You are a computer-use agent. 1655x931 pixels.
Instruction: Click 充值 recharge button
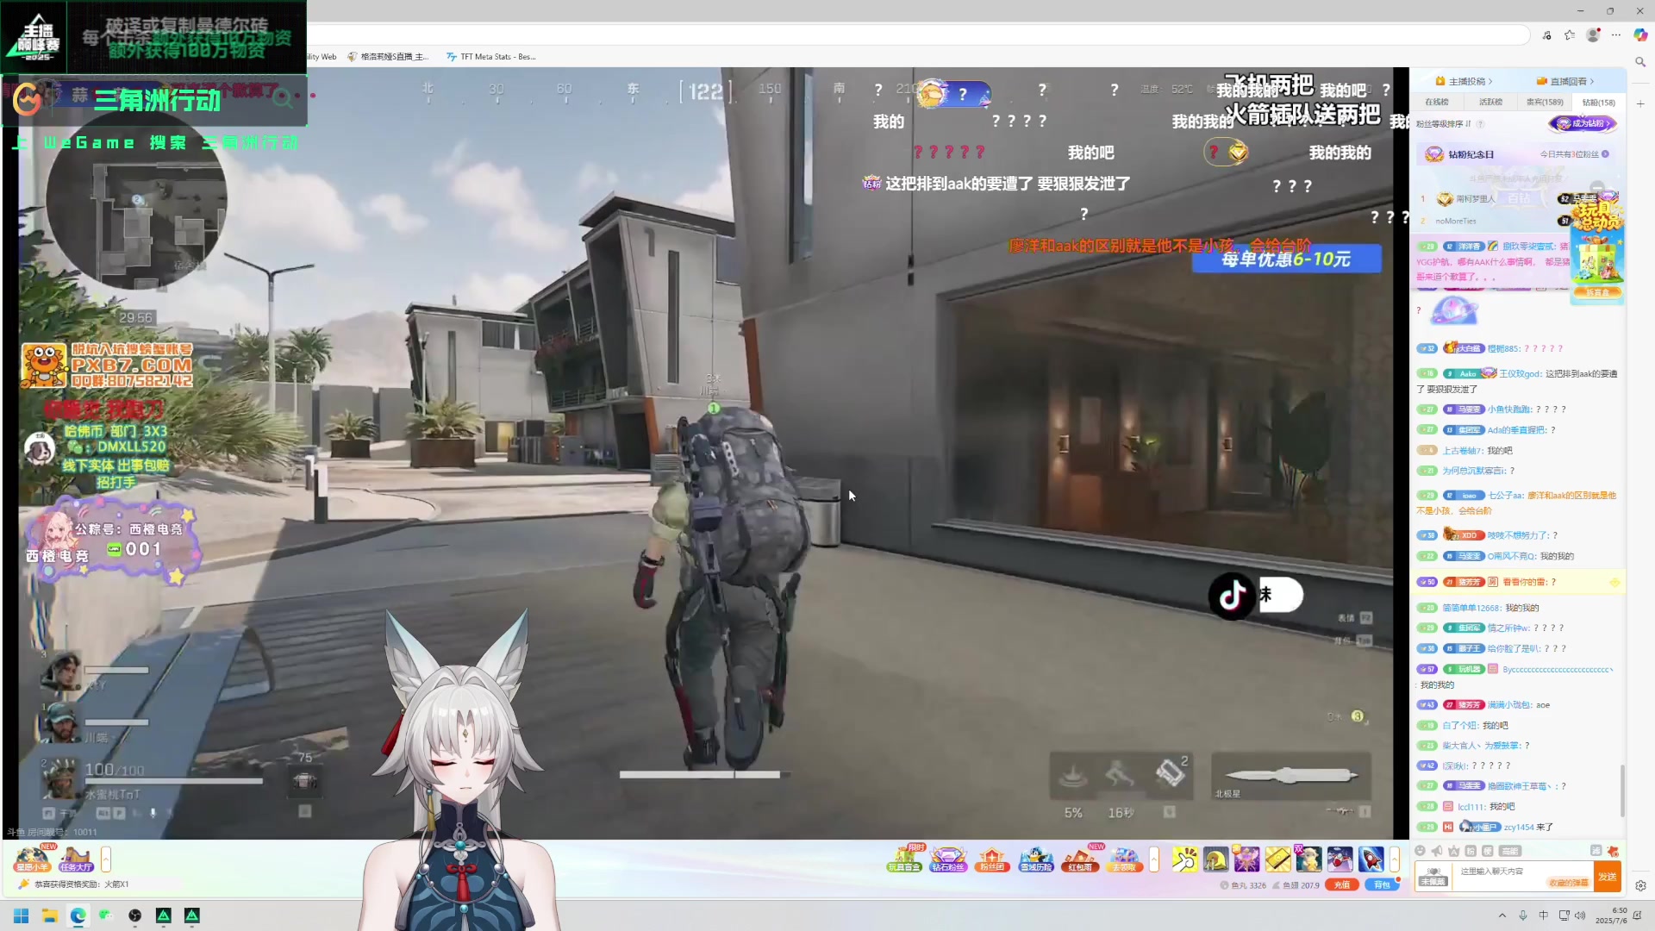[1342, 884]
